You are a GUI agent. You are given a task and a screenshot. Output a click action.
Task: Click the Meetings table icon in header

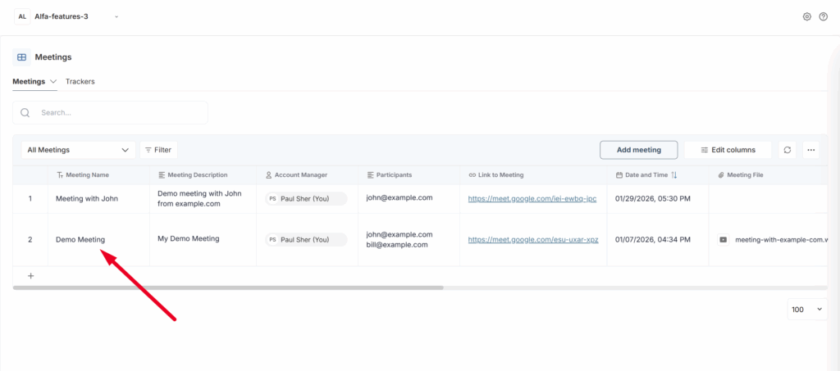22,57
